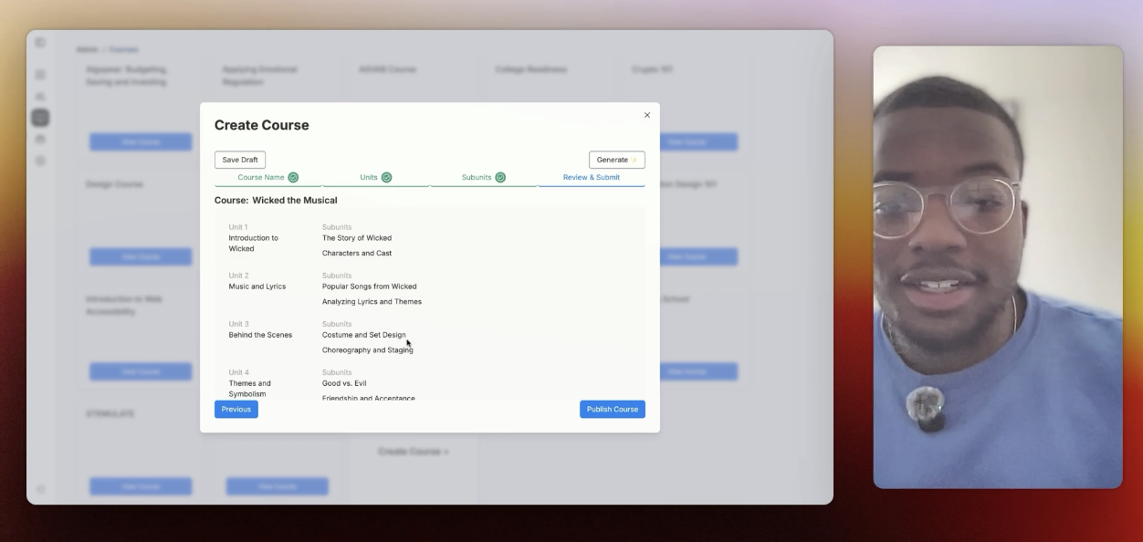Go to the Course Name step tab

(267, 178)
